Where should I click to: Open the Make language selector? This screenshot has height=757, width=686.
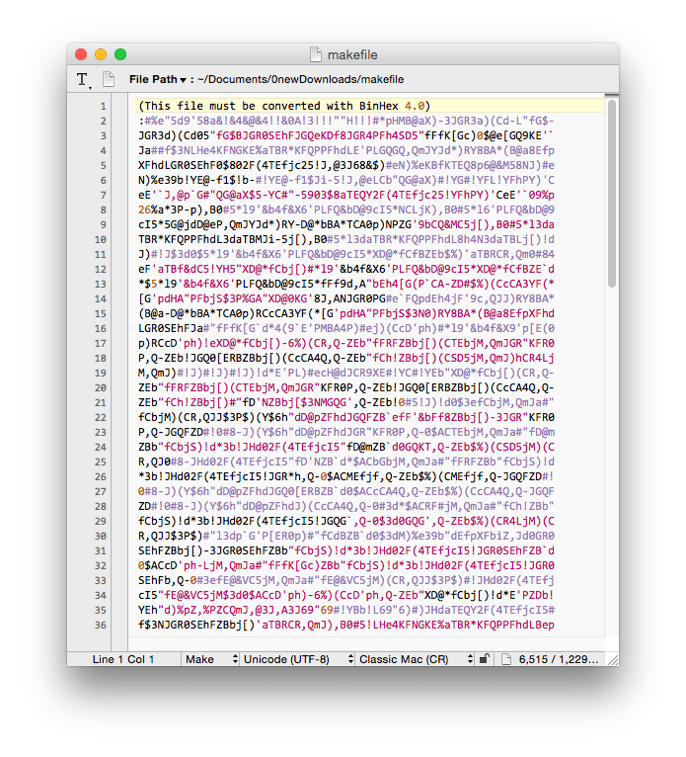(x=210, y=658)
